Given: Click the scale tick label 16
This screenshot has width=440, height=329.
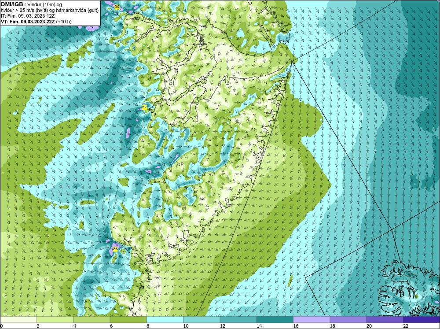Looking at the screenshot, I should (296, 326).
